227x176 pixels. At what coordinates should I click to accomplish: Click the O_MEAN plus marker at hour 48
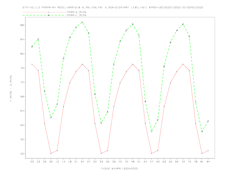coord(133,64)
